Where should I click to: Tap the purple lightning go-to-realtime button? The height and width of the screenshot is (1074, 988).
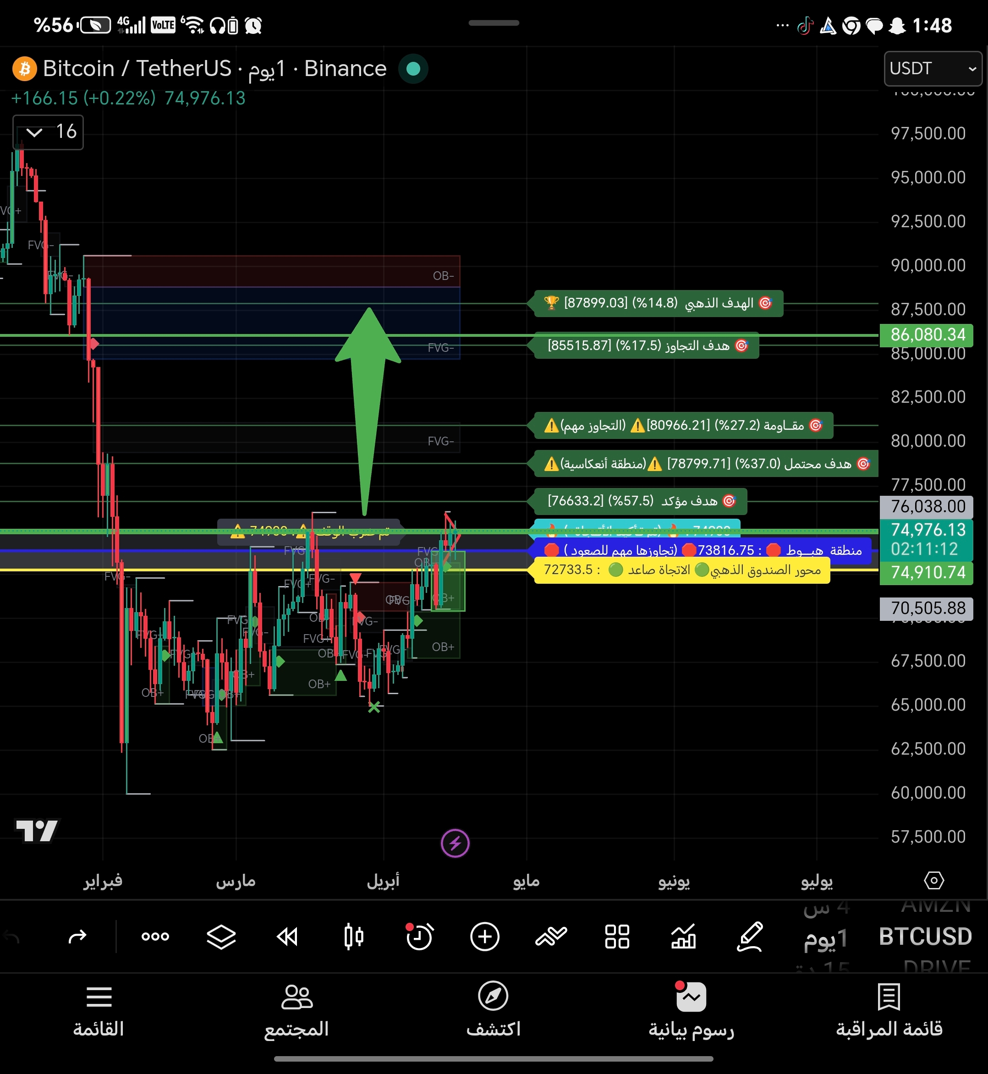point(455,844)
